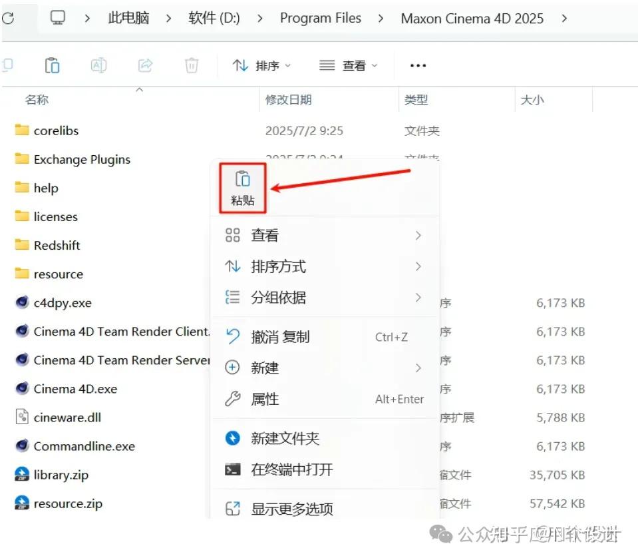Click the cineware.dll file icon
This screenshot has height=560, width=638.
[x=22, y=417]
